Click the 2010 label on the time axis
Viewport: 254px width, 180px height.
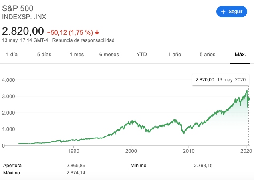tap(189, 151)
